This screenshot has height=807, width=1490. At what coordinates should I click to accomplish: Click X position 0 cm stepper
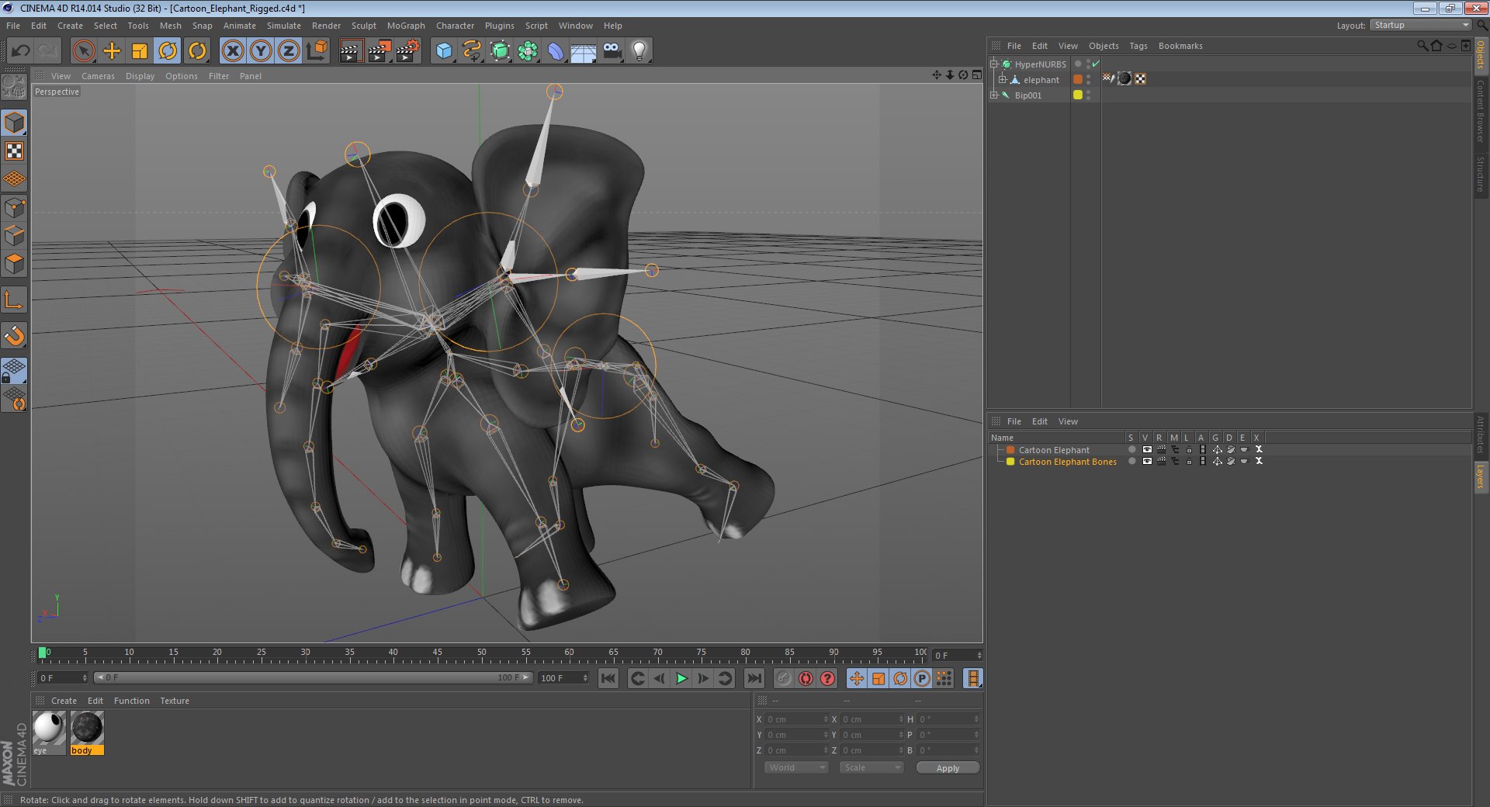pyautogui.click(x=826, y=719)
